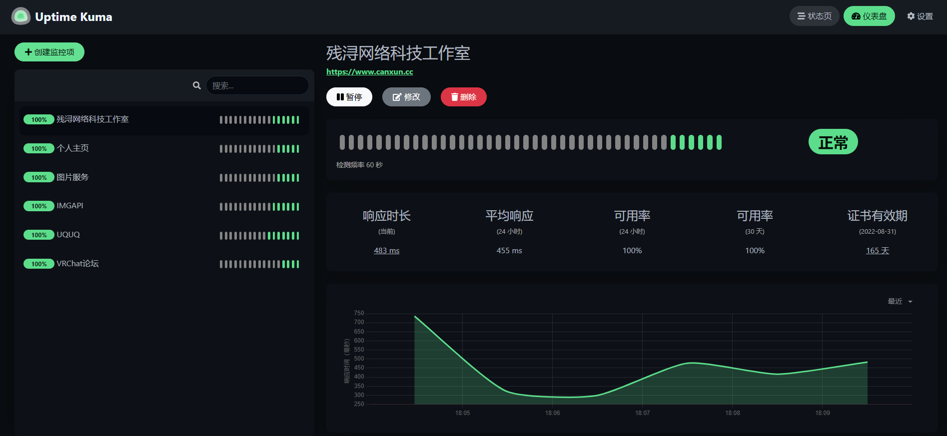Click the 响应时长 label
The height and width of the screenshot is (436, 947).
point(387,216)
